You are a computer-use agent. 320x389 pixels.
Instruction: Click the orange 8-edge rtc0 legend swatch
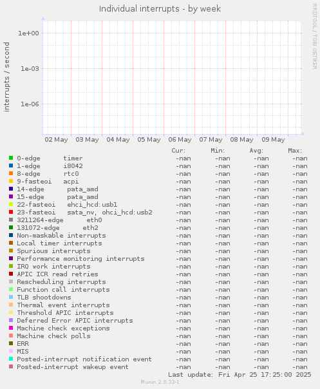click(11, 173)
